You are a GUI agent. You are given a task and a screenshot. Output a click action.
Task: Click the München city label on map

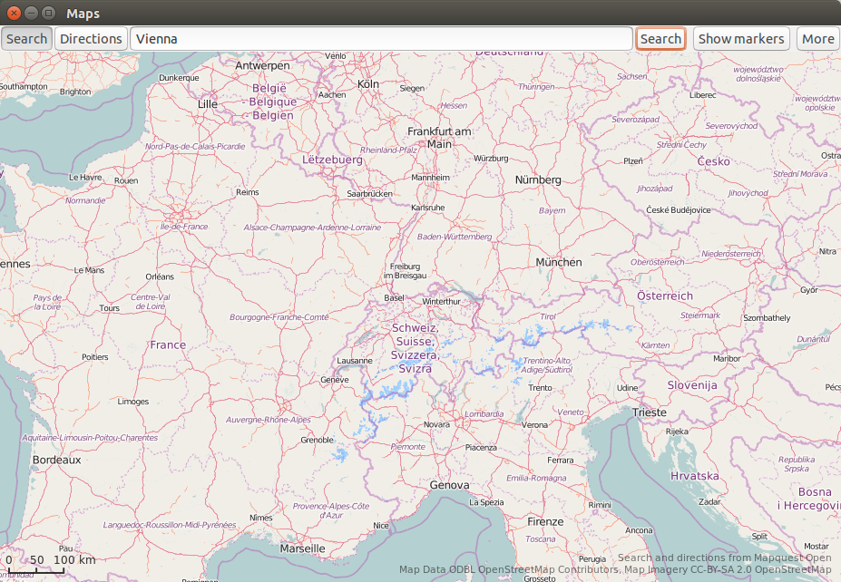[558, 262]
